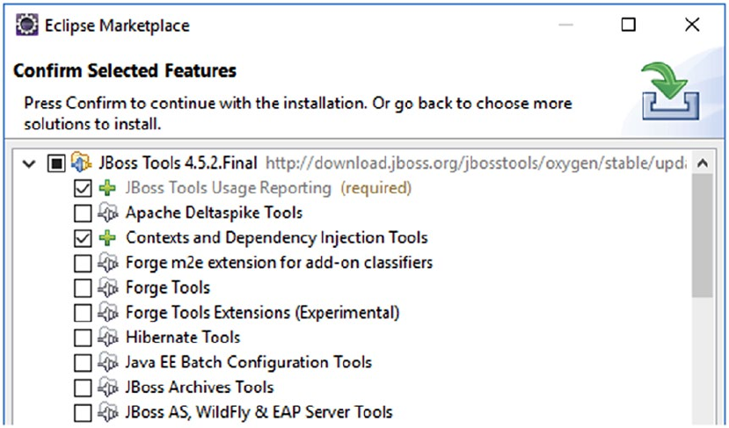Enable the Apache Deltaspike Tools checkbox
Screen dimensions: 729x428
click(83, 214)
